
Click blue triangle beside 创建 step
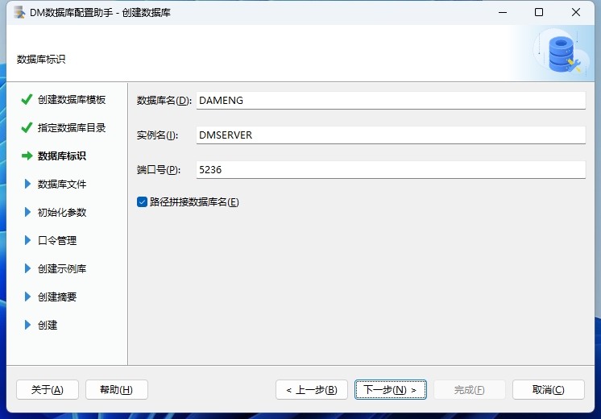27,325
